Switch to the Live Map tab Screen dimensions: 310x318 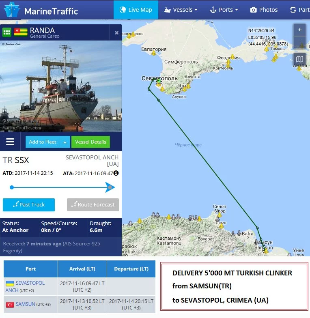pyautogui.click(x=136, y=10)
